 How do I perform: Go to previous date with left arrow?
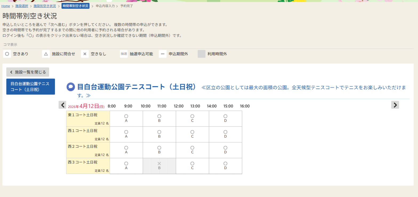(x=62, y=105)
